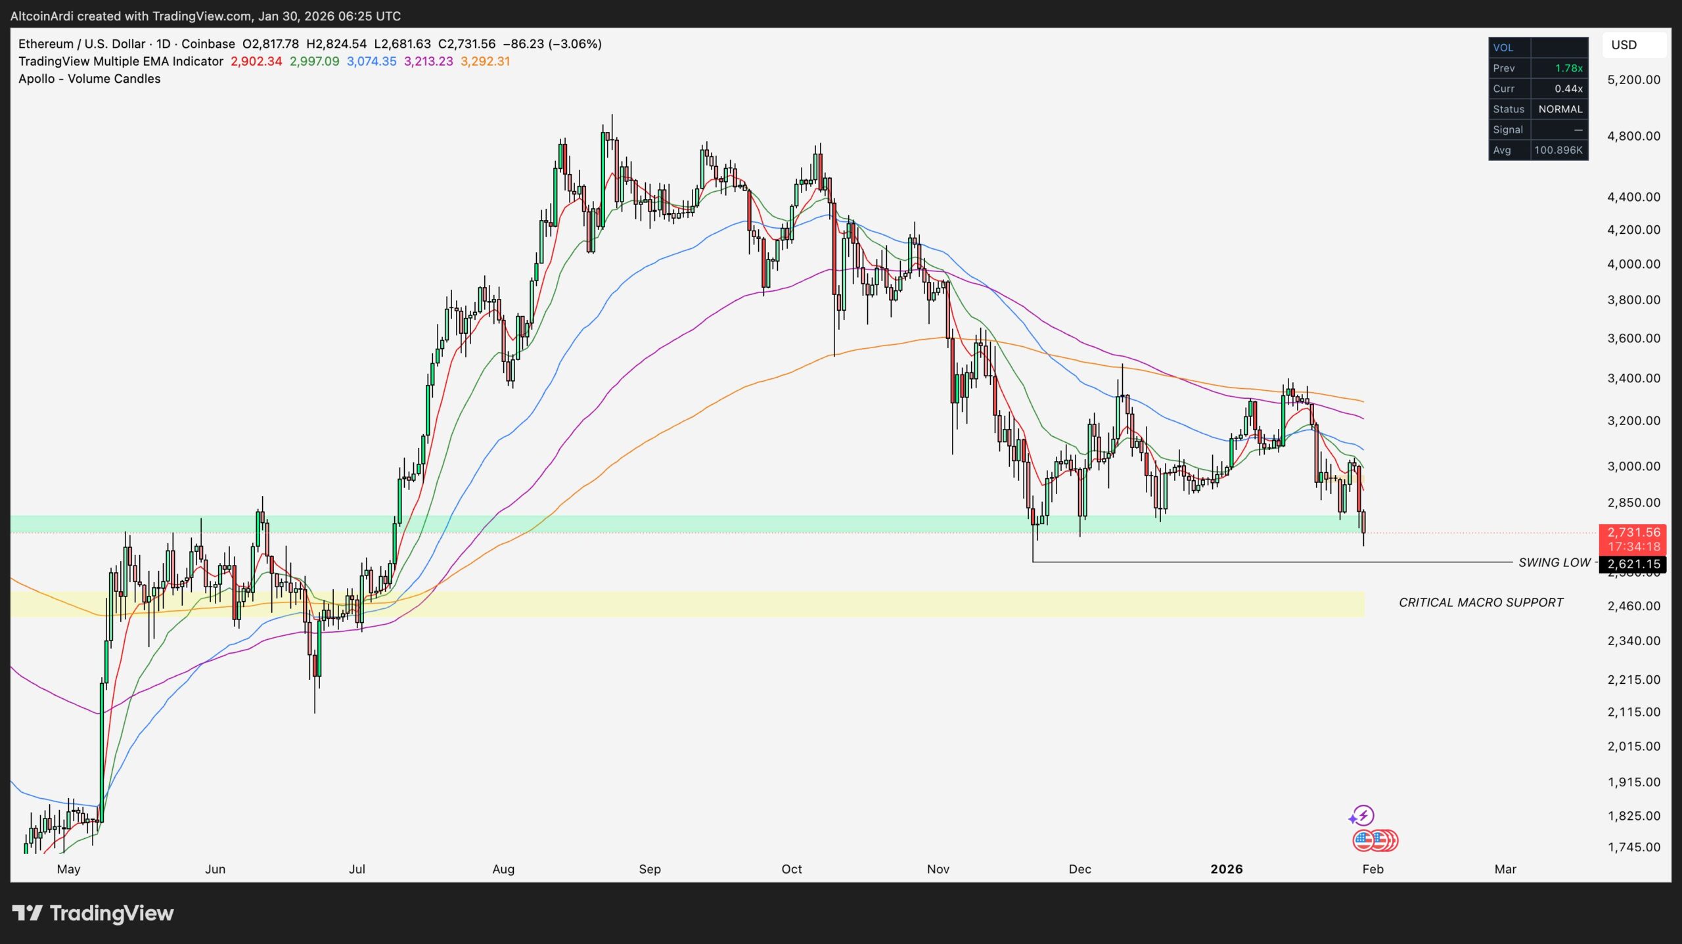The width and height of the screenshot is (1682, 944).
Task: Click the red 2,731.56 current price tag
Action: [x=1633, y=533]
